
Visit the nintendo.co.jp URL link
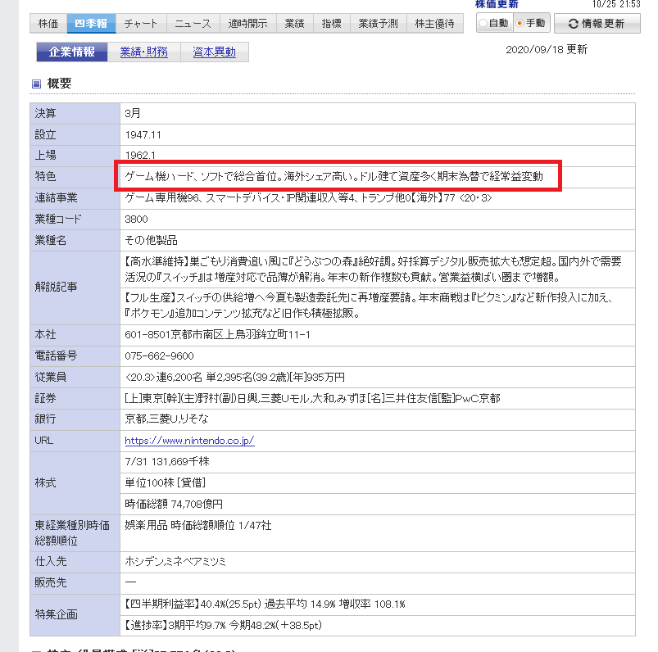click(x=189, y=441)
